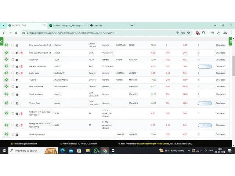Delete the test spare 109-CASTROL entry
Image resolution: width=235 pixels, height=176 pixels.
pos(21,125)
